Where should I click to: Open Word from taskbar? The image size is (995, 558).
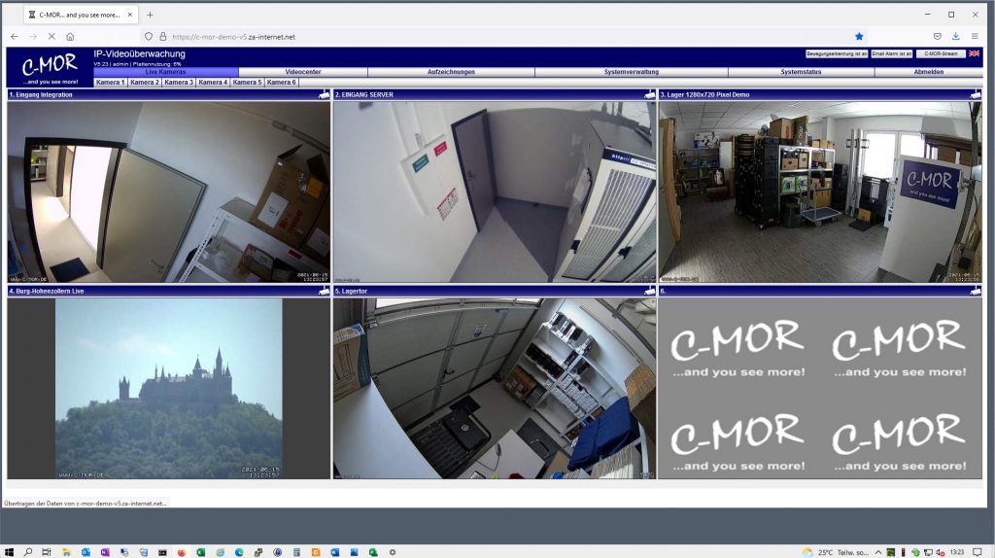click(x=334, y=552)
